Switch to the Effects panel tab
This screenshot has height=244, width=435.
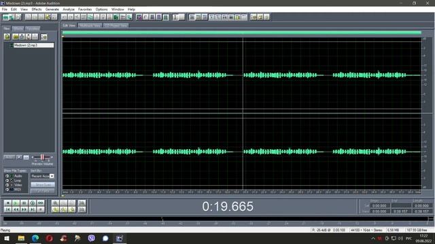click(18, 28)
